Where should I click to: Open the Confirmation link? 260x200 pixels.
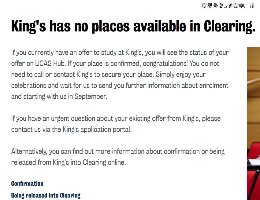tap(27, 184)
